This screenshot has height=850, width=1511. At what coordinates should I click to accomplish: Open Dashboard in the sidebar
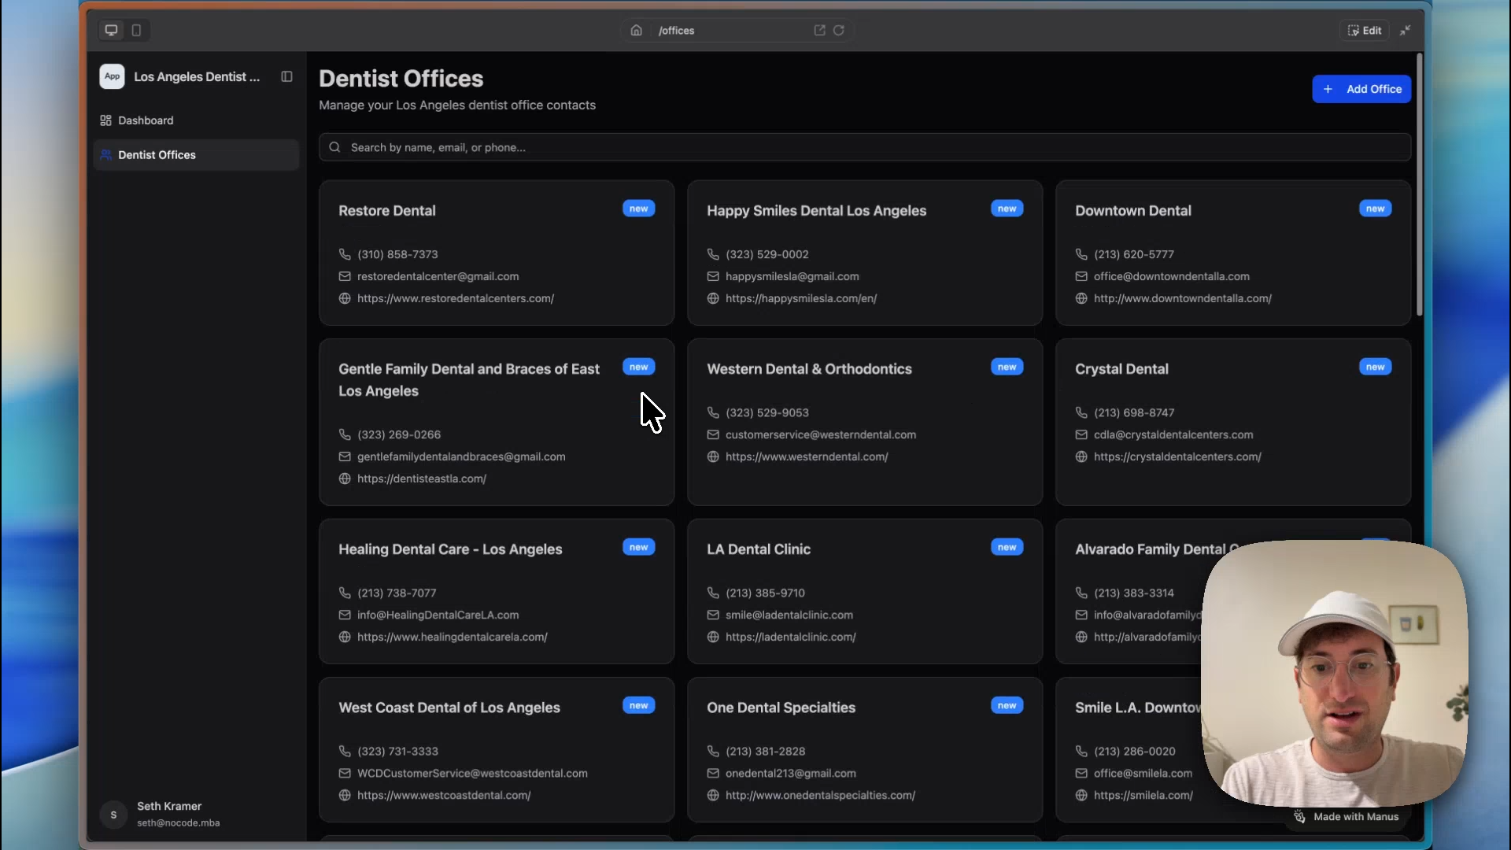point(146,120)
